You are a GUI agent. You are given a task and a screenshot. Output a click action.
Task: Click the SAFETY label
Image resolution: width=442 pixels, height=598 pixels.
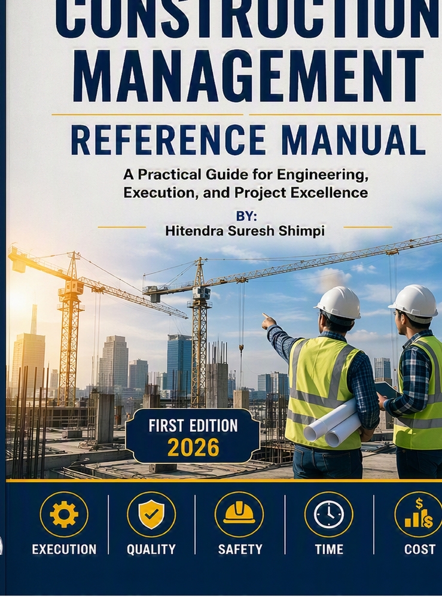coord(240,549)
